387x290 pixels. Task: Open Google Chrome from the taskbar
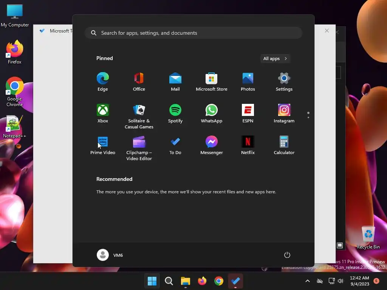tap(219, 281)
